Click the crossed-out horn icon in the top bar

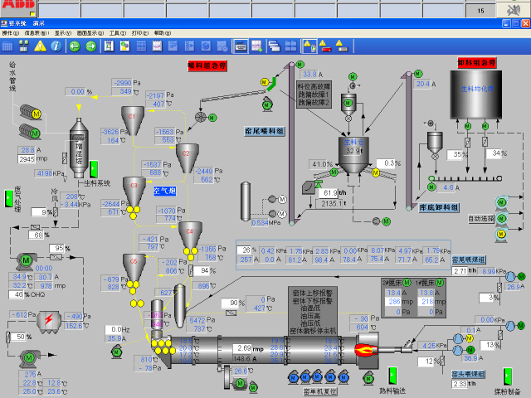pyautogui.click(x=513, y=10)
